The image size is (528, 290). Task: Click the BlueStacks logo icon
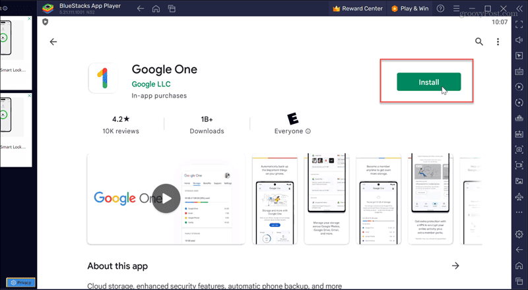tap(48, 9)
